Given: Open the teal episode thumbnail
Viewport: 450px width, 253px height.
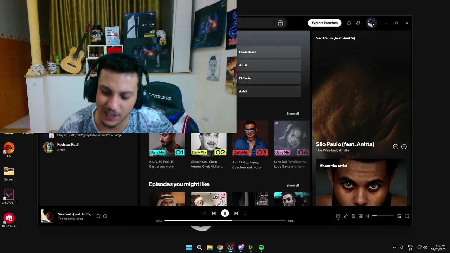Looking at the screenshot, I should (292, 199).
